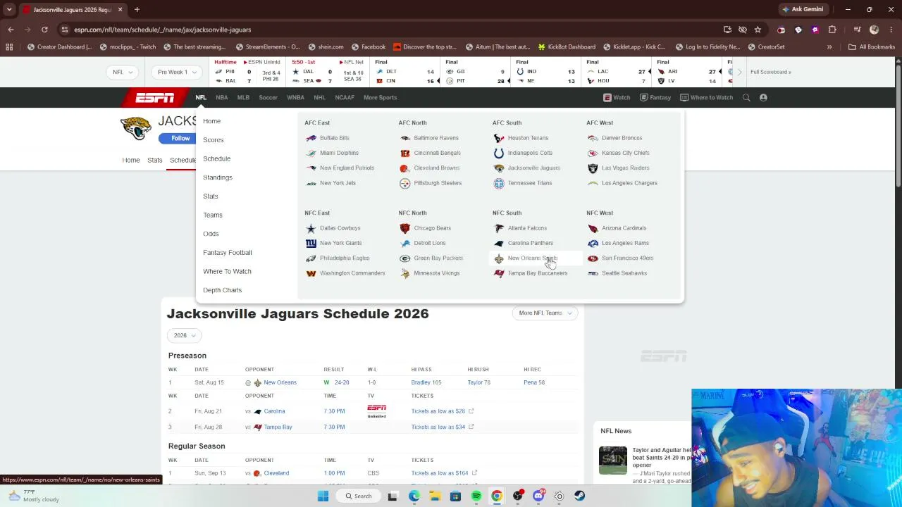The image size is (902, 507).
Task: Open the Jaguars Stats tab
Action: tap(155, 161)
